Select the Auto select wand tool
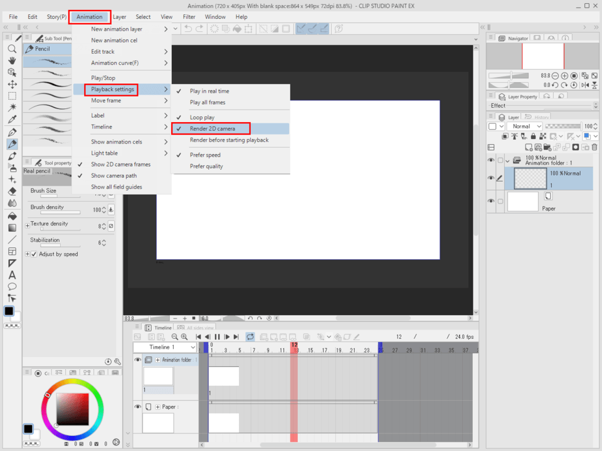 pos(12,107)
